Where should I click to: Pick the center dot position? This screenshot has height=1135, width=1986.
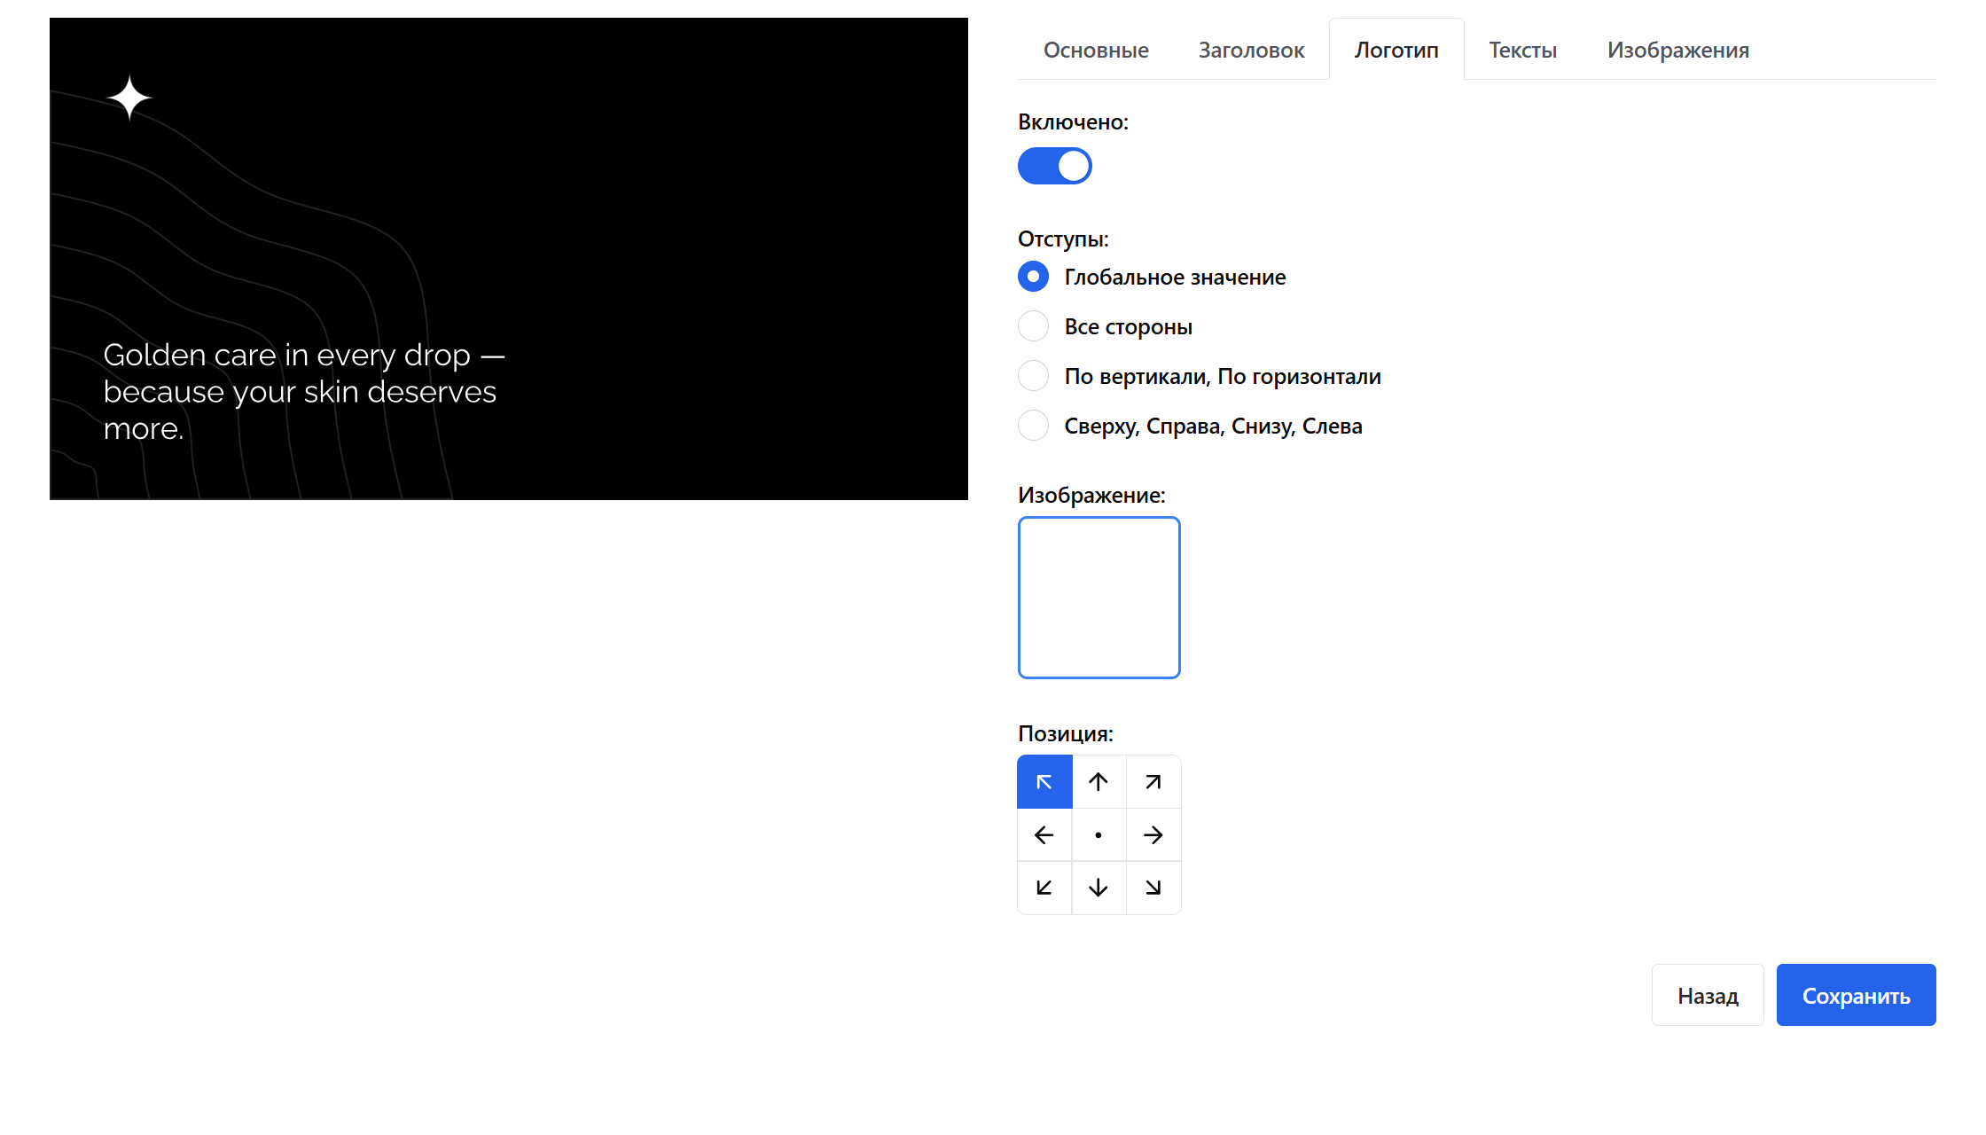(x=1099, y=835)
